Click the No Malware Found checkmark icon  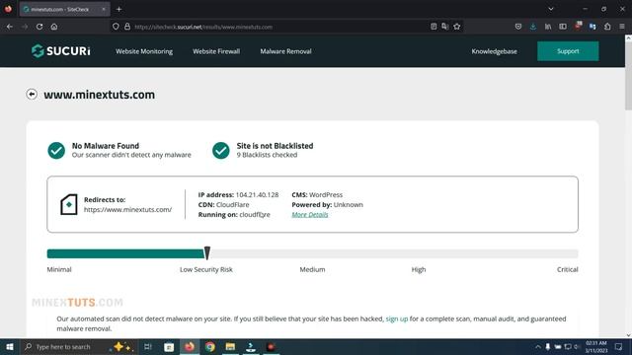click(56, 151)
